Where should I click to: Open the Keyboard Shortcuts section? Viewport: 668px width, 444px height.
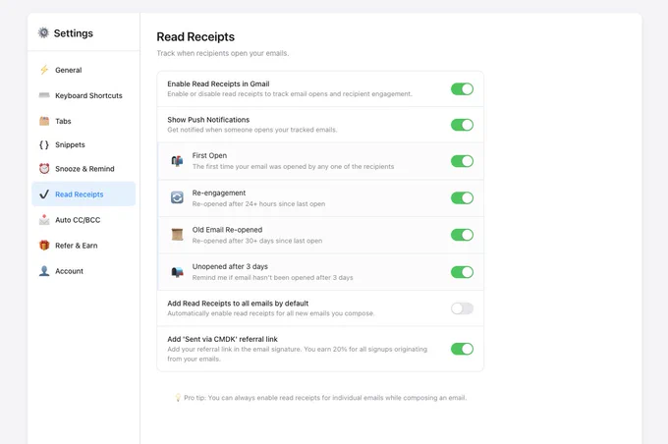(x=83, y=95)
